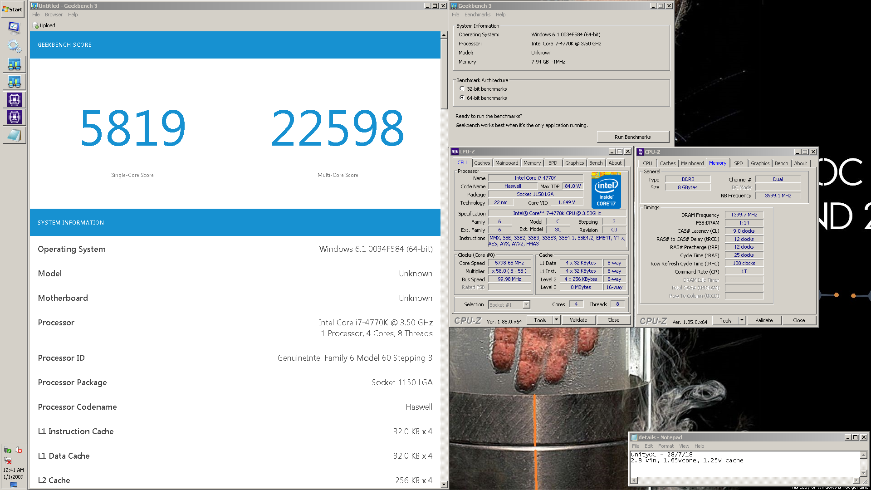Viewport: 871px width, 490px height.
Task: Open the Browser menu in Geekbench results
Action: click(54, 15)
